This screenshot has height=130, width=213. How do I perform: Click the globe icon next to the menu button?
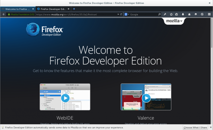coord(202,14)
